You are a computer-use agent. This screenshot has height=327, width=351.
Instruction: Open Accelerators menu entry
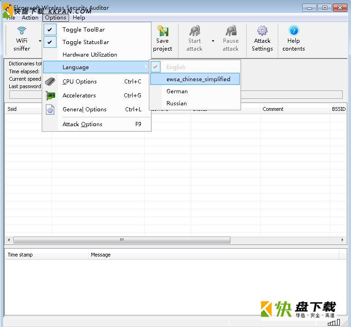tap(96, 96)
